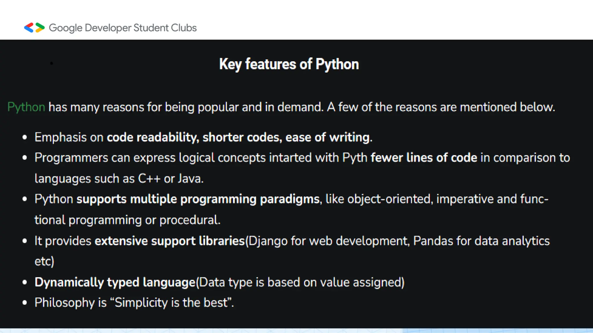Click the Google Developers bracket logo
Screen dimensions: 593x333
(34, 28)
